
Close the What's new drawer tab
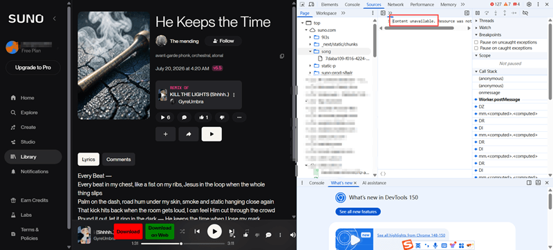[355, 183]
